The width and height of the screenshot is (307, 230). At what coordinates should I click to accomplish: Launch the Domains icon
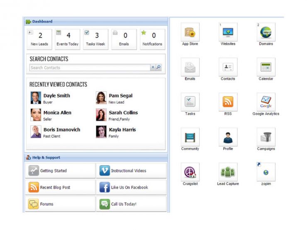(266, 32)
